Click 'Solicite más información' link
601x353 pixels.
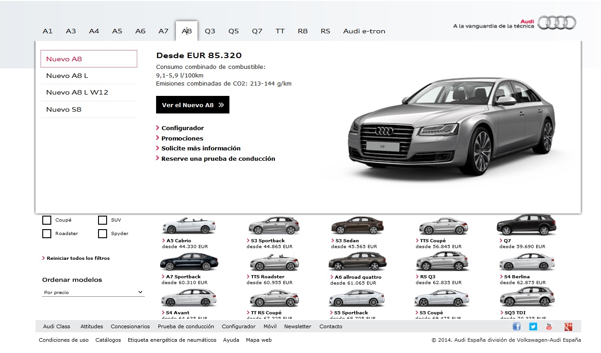pos(201,148)
